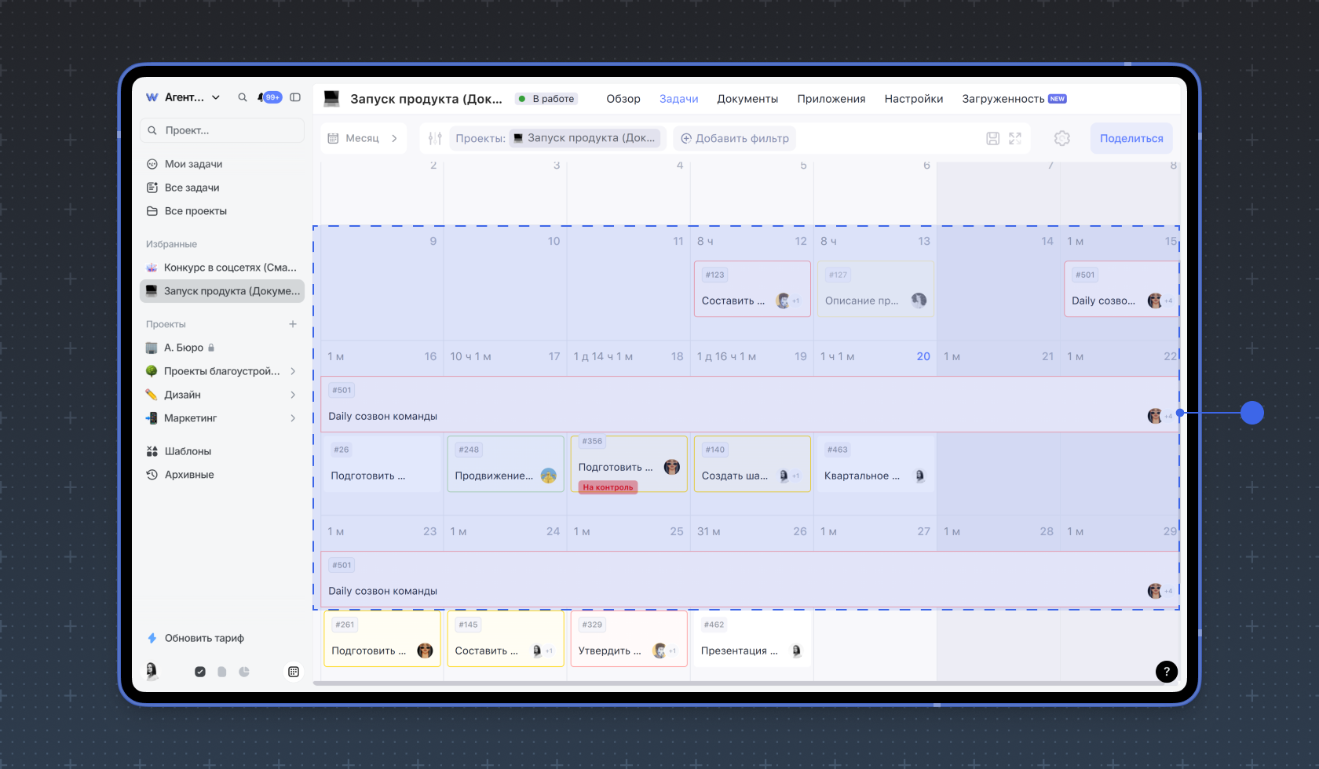Click the plus icon next to Проекты
The width and height of the screenshot is (1319, 769).
[x=293, y=324]
